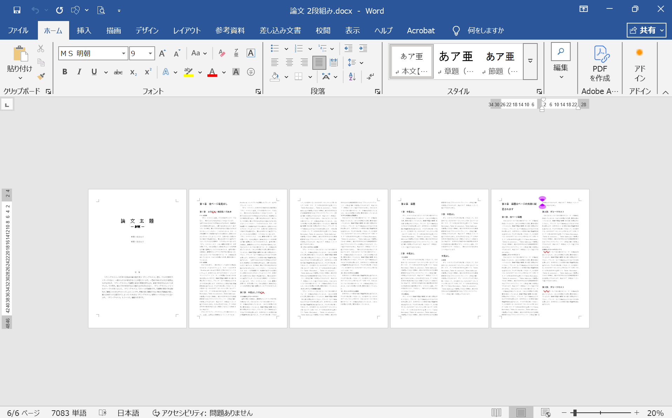The height and width of the screenshot is (418, 672).
Task: Toggle Bold formatting
Action: 65,72
